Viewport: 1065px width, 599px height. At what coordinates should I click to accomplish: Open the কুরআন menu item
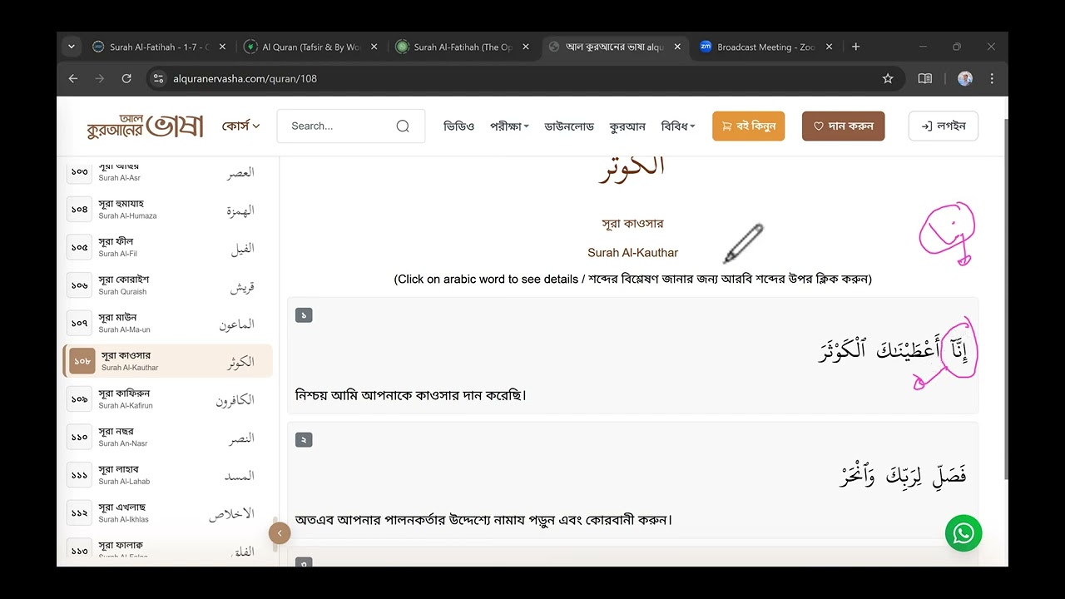coord(627,126)
